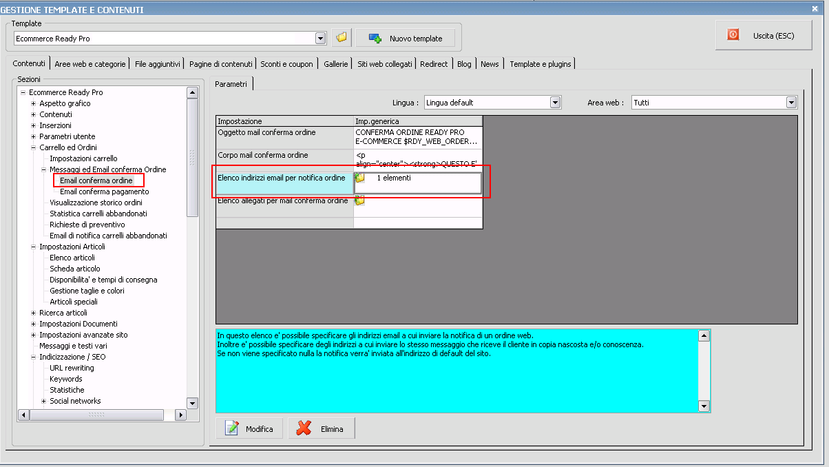Viewport: 829px width, 467px height.
Task: Select Gestione taglie e colori item
Action: [87, 291]
